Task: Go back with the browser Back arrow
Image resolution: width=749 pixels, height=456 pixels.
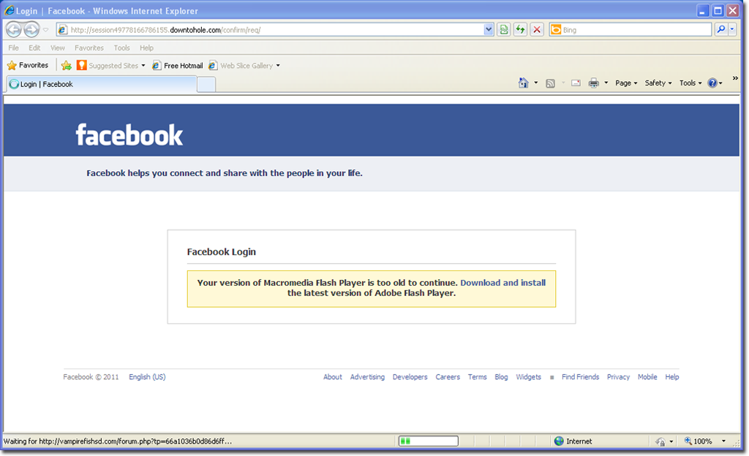Action: (x=14, y=29)
